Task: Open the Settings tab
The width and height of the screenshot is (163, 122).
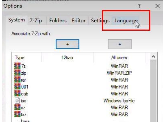Action: click(x=100, y=21)
